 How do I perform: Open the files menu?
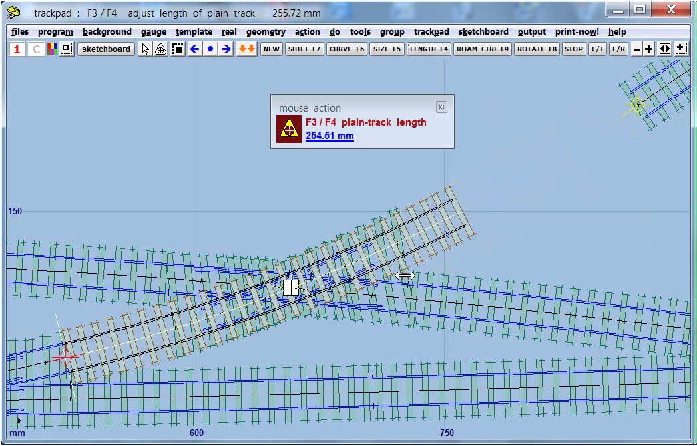[19, 31]
